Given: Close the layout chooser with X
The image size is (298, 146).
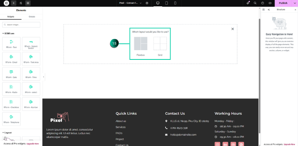Looking at the screenshot, I should [x=232, y=29].
